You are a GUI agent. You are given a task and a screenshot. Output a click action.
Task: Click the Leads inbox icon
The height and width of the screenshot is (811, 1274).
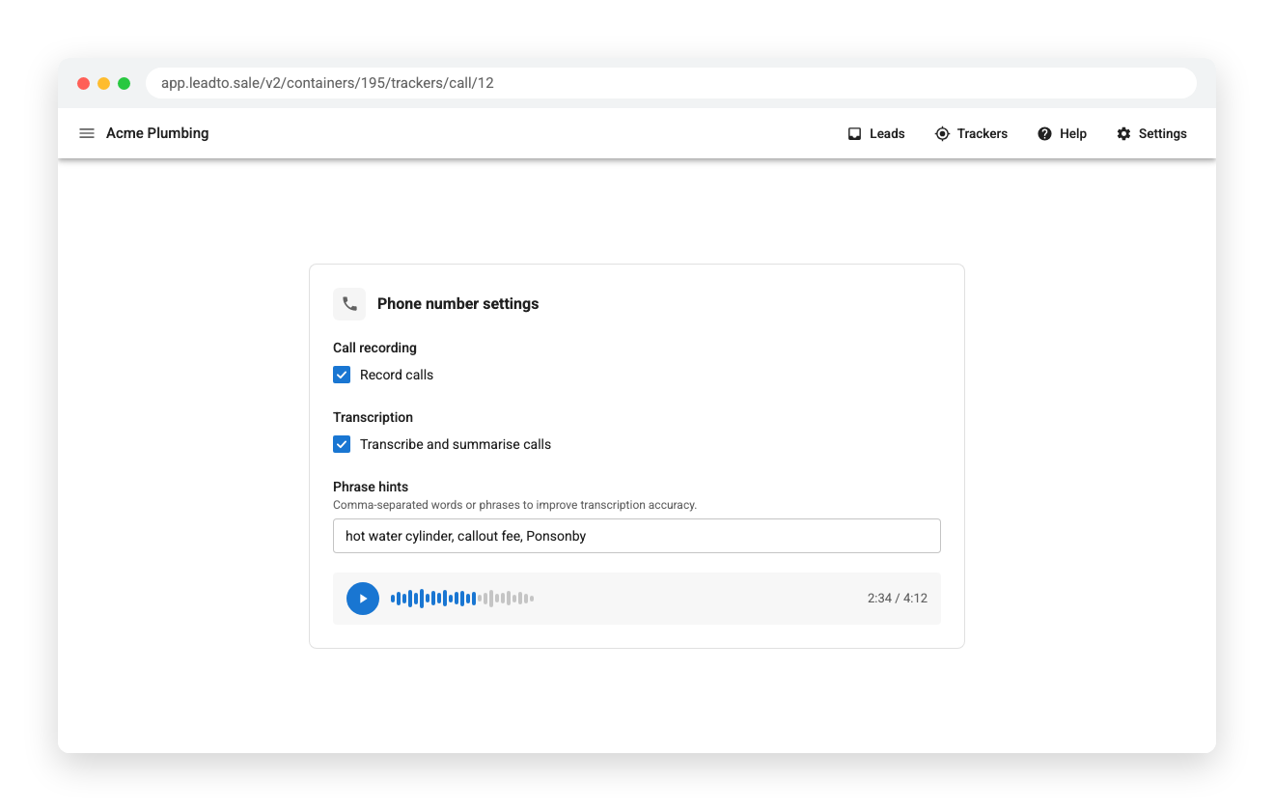coord(854,134)
